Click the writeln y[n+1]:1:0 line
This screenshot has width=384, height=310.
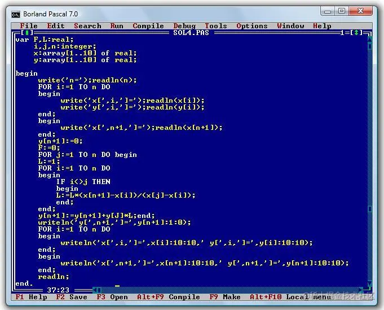point(114,222)
